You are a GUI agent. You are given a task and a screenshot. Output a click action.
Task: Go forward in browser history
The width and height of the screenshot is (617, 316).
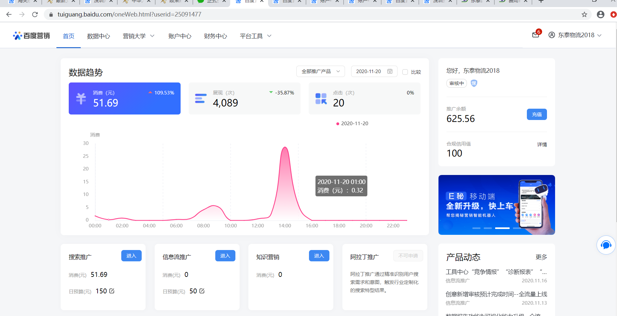(x=22, y=14)
